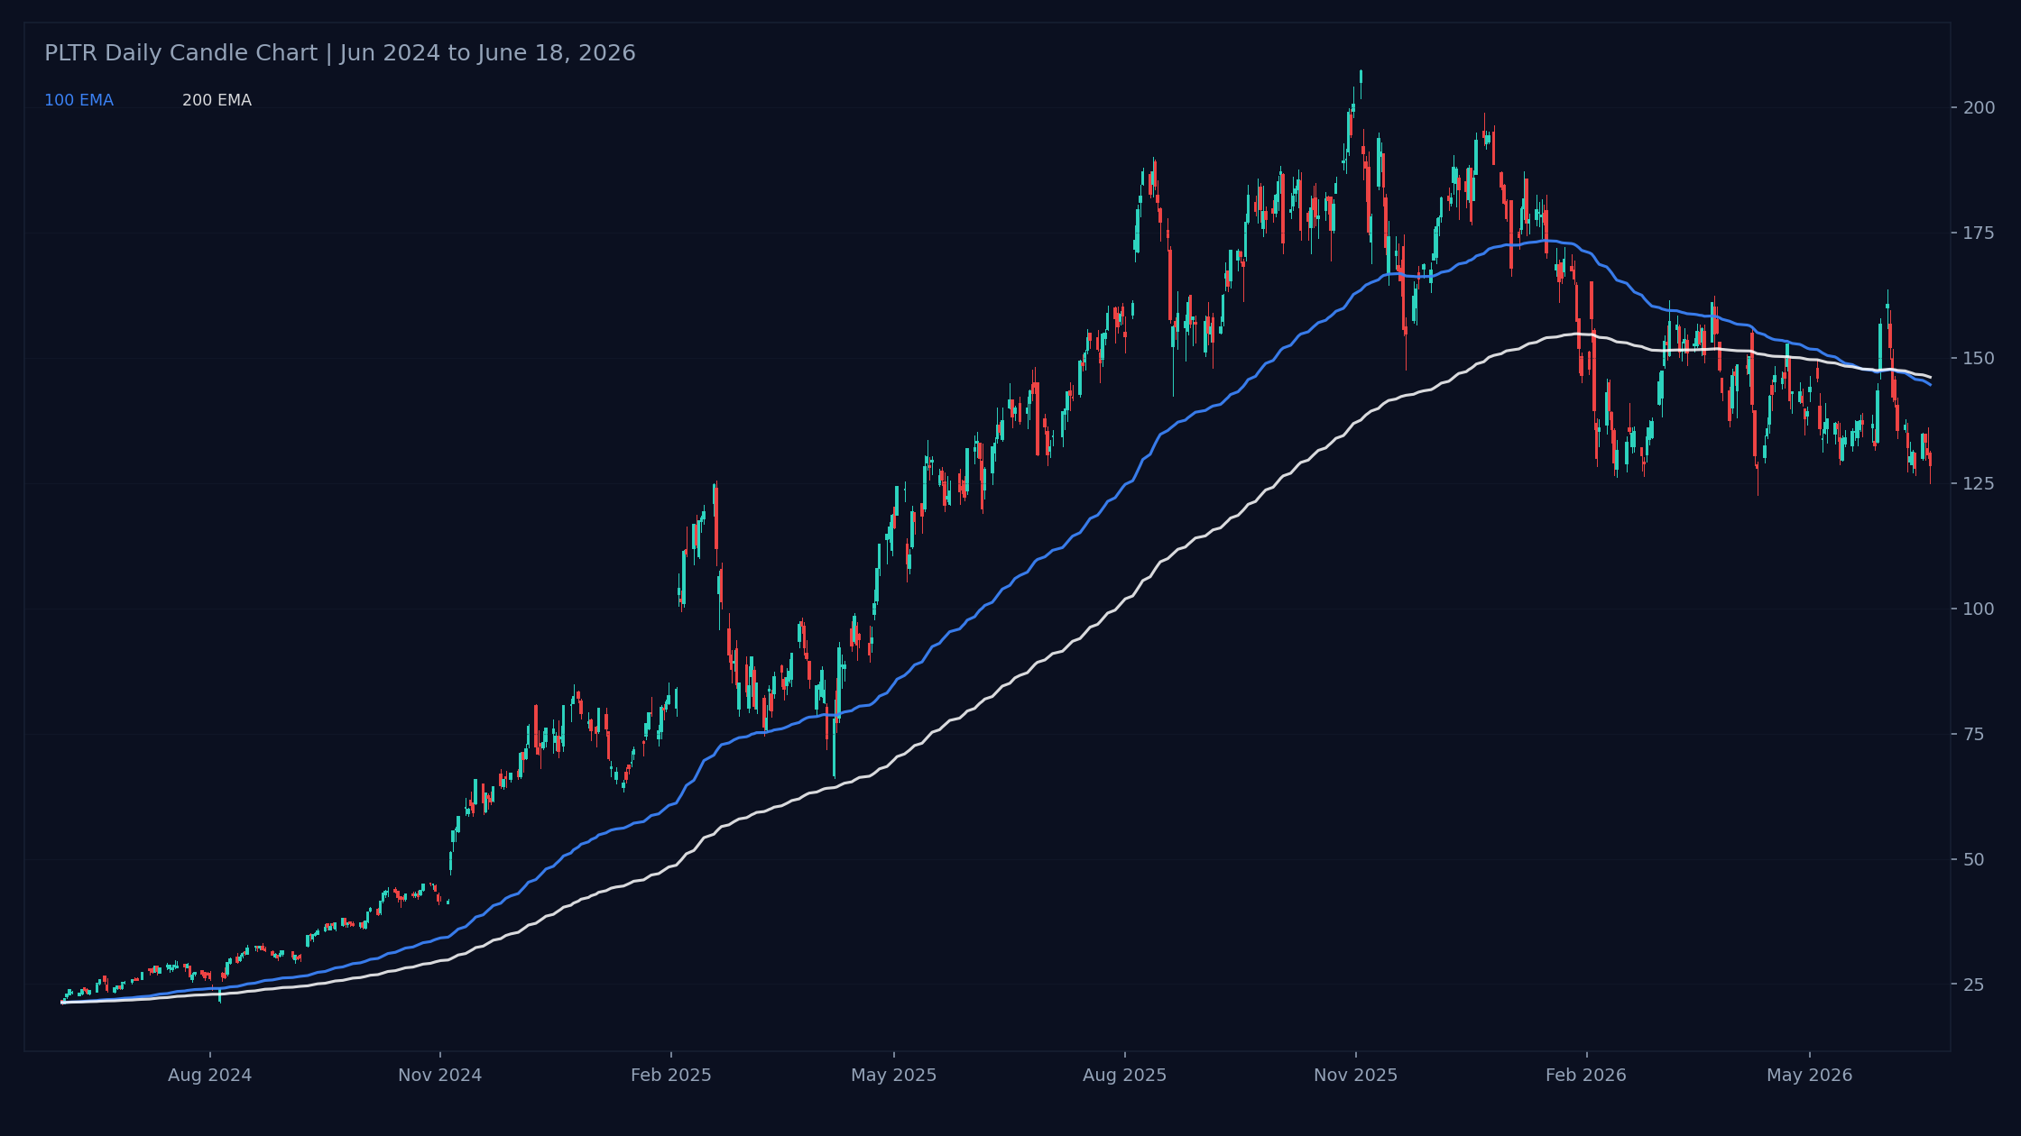Click the Aug 2025 date axis label
The height and width of the screenshot is (1136, 2021).
coord(1125,1076)
